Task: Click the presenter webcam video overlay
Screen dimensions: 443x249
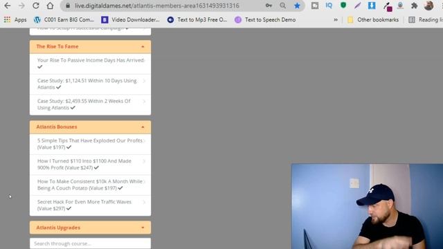Action: pos(367,206)
